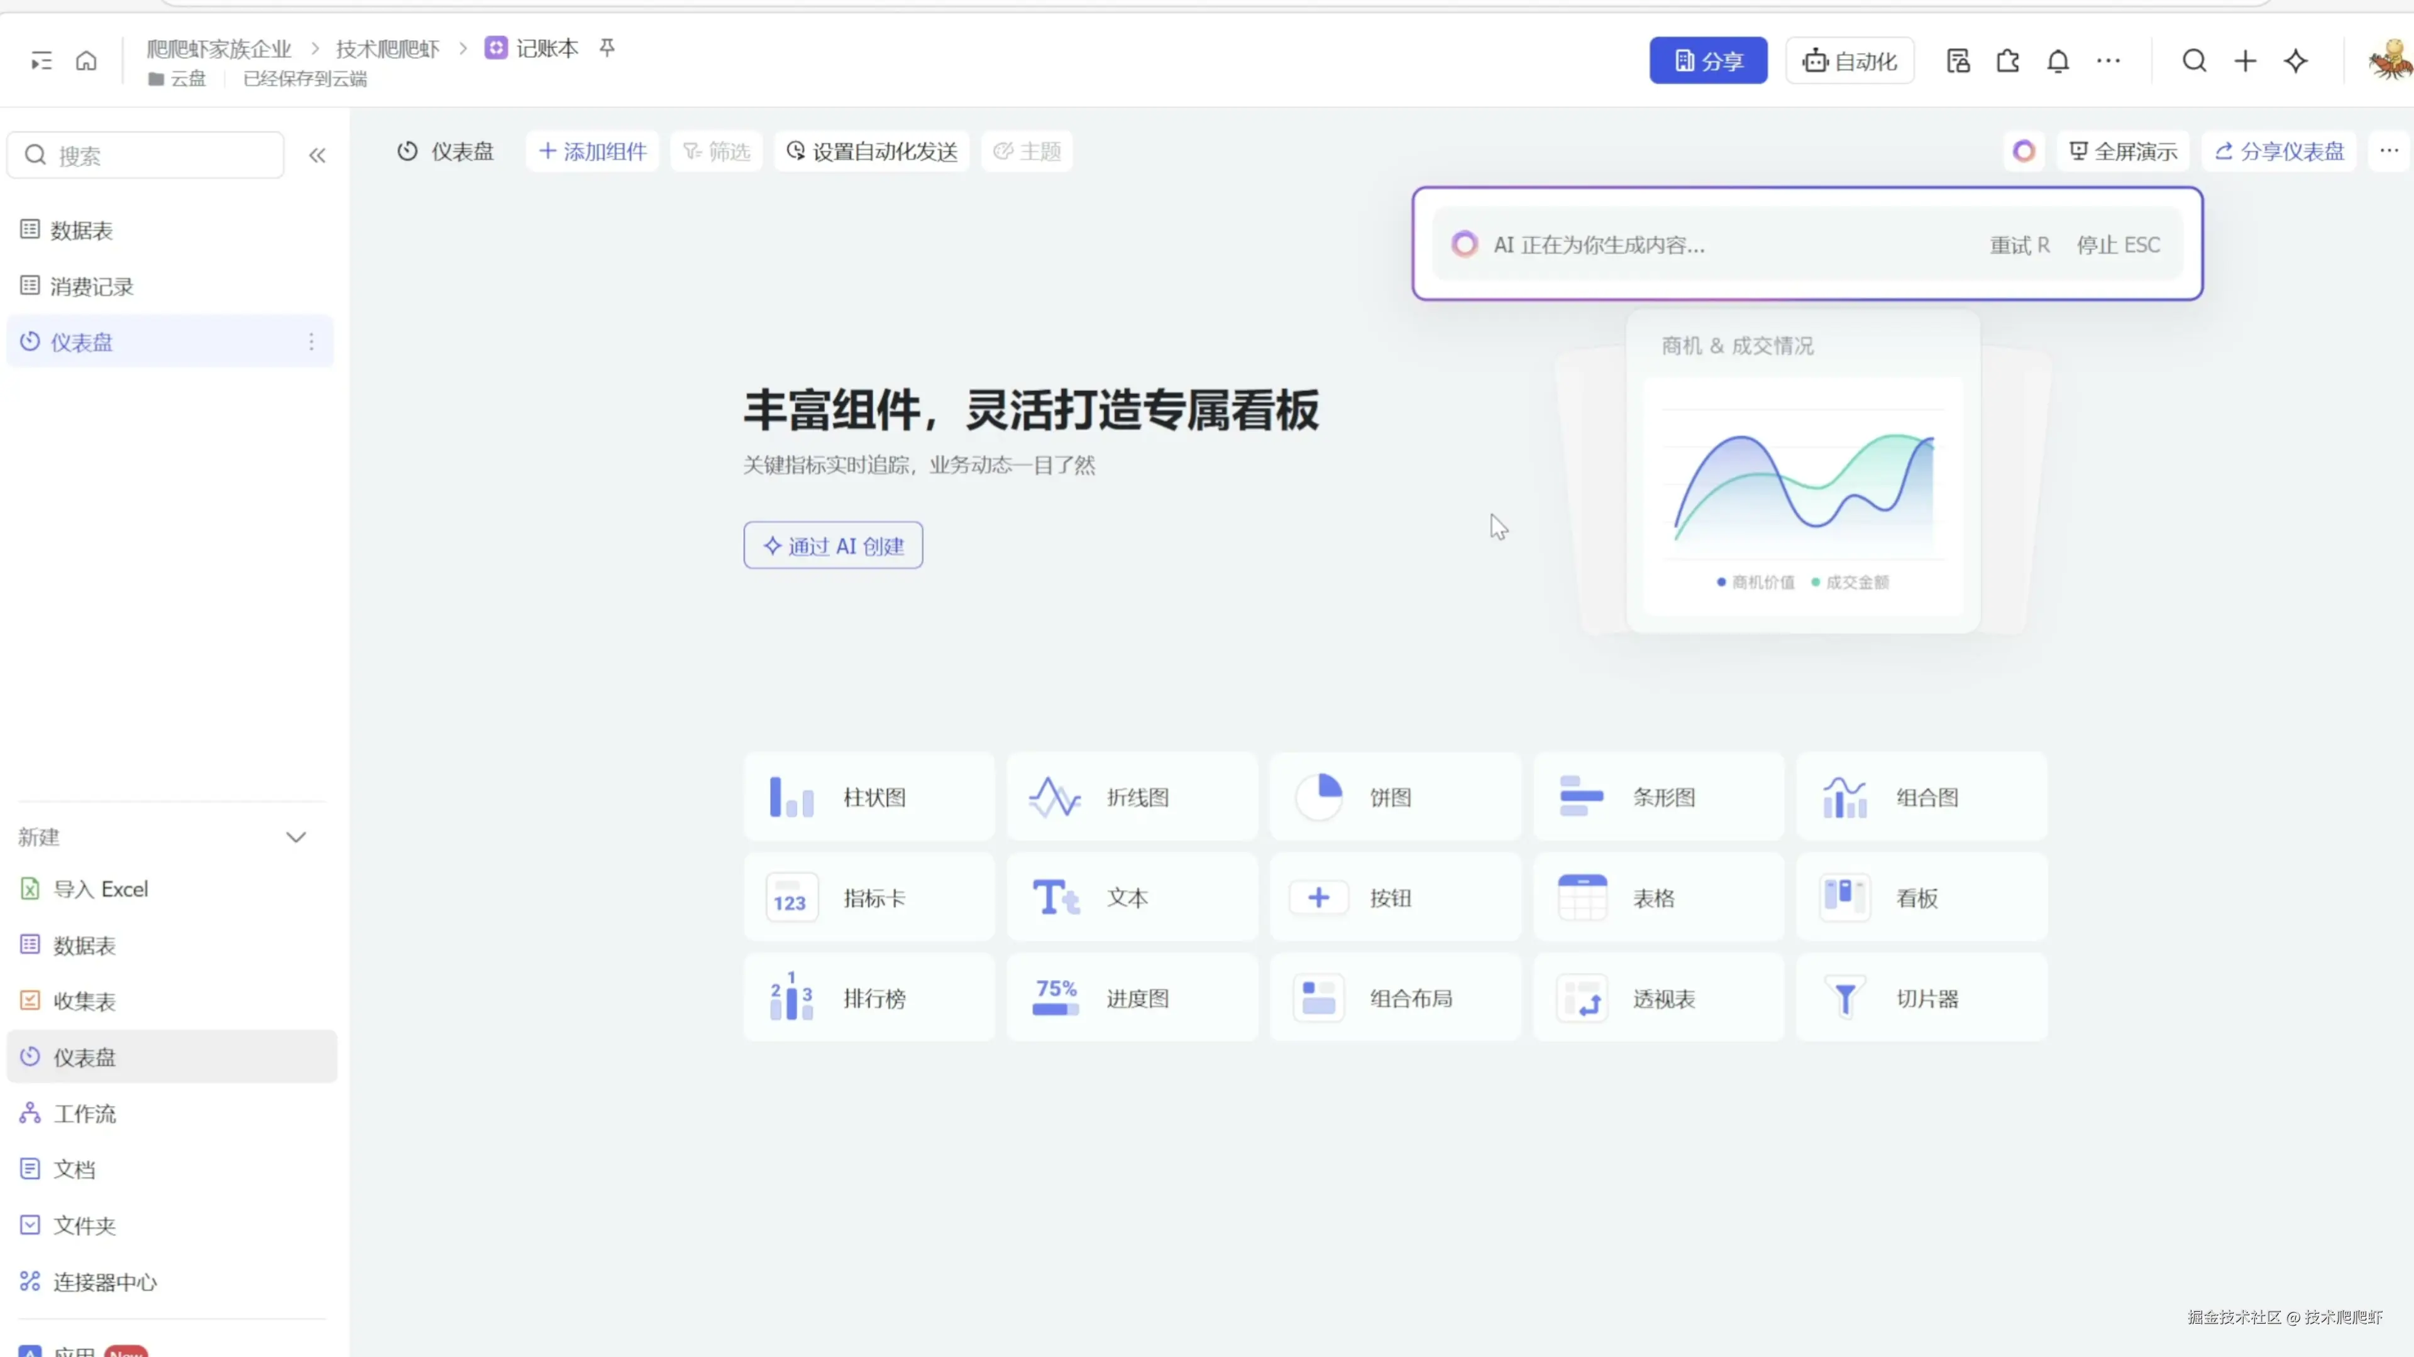This screenshot has width=2414, height=1357.
Task: Click the pin icon beside 记账本
Action: [607, 48]
